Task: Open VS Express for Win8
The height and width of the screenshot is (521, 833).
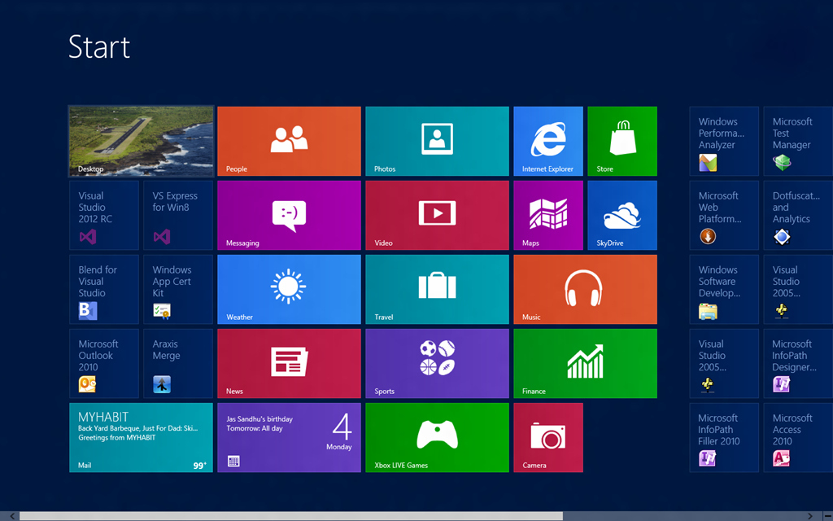Action: pyautogui.click(x=177, y=215)
